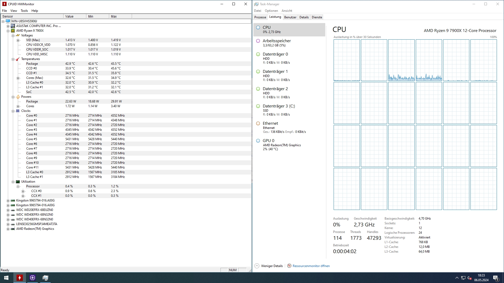This screenshot has width=504, height=283.
Task: Click the Powers flame icon
Action: pyautogui.click(x=18, y=97)
